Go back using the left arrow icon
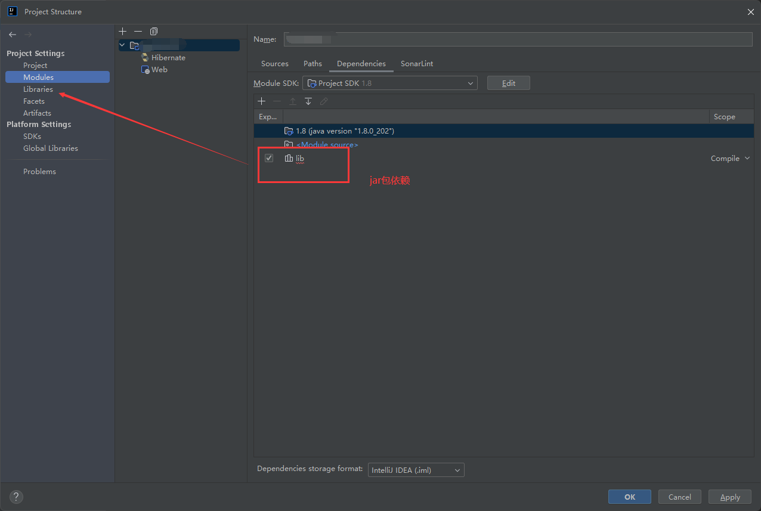The height and width of the screenshot is (511, 761). 13,35
